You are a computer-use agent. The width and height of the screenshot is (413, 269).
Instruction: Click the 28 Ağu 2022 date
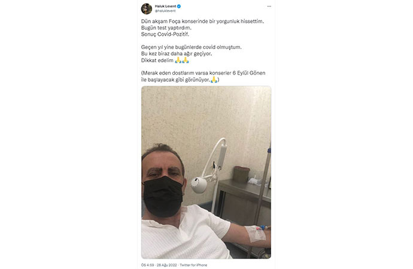click(167, 265)
